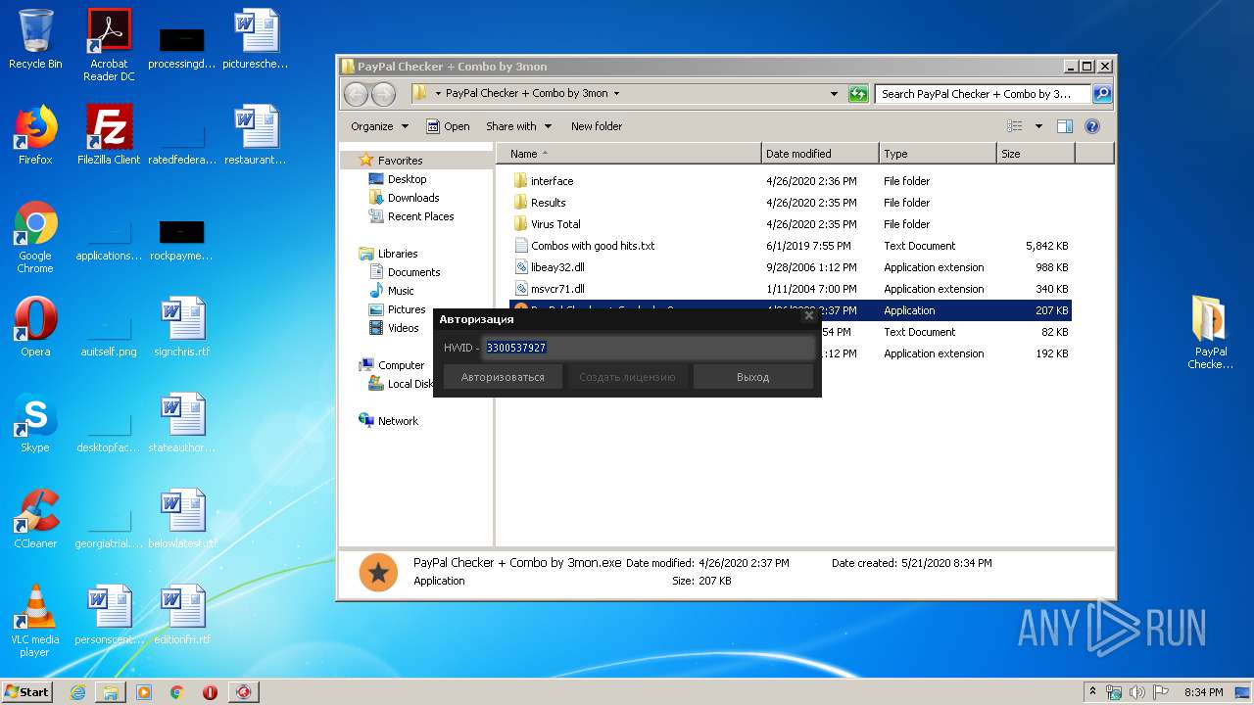Expand the Share with dropdown
Image resolution: width=1254 pixels, height=705 pixels.
[519, 126]
